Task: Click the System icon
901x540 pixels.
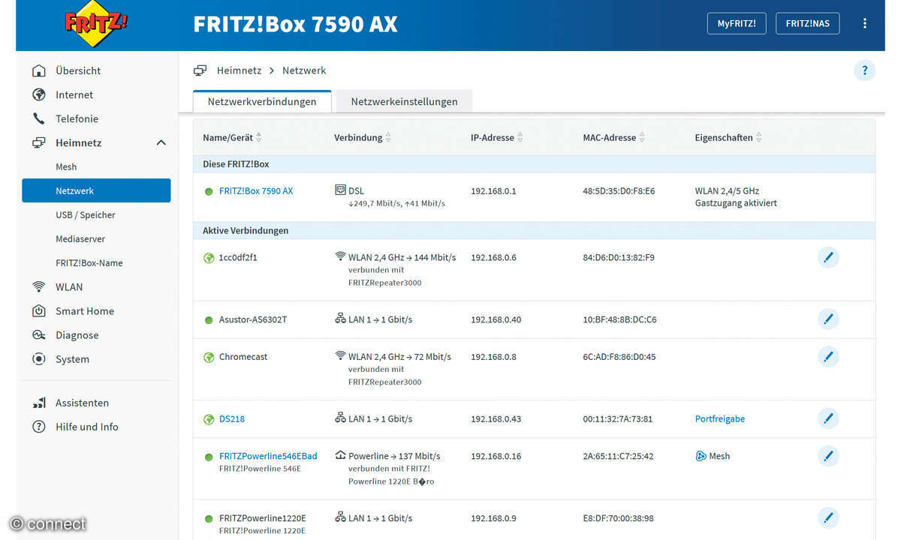Action: [x=39, y=358]
